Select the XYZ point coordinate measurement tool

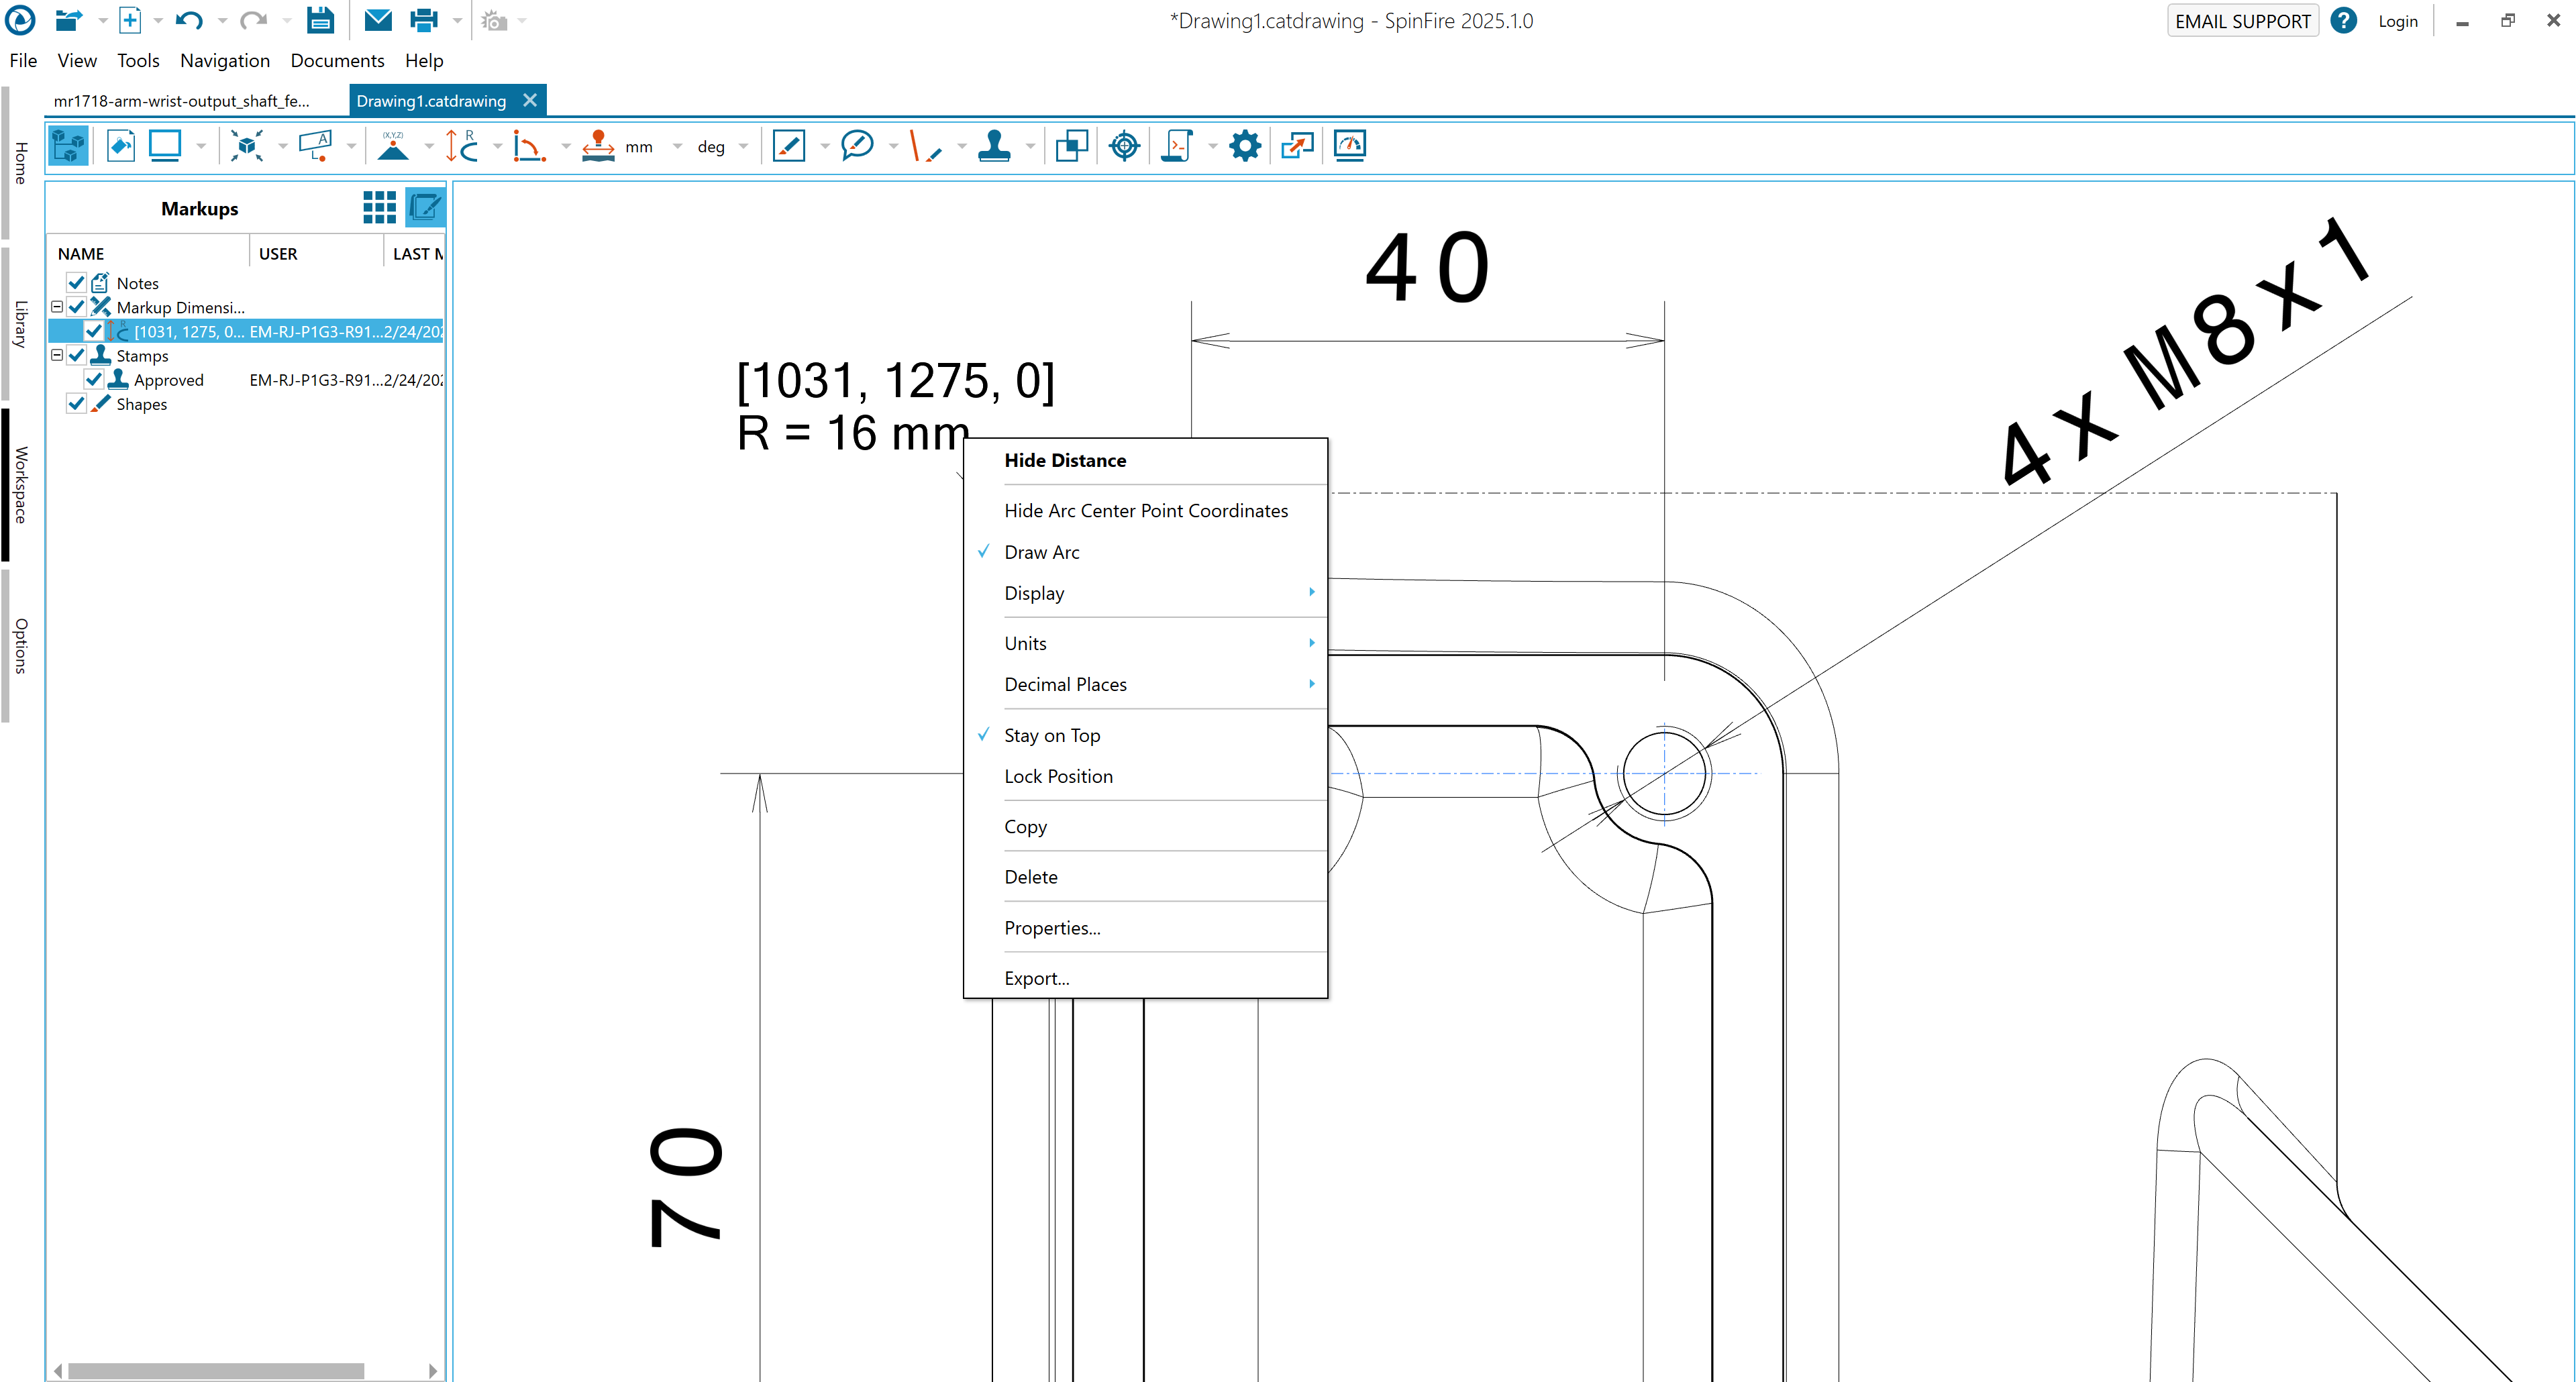tap(393, 146)
